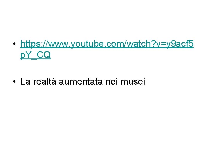Viewport: 209px width, 157px height.
Task: Click the word 'musei'
Action: 133,81
